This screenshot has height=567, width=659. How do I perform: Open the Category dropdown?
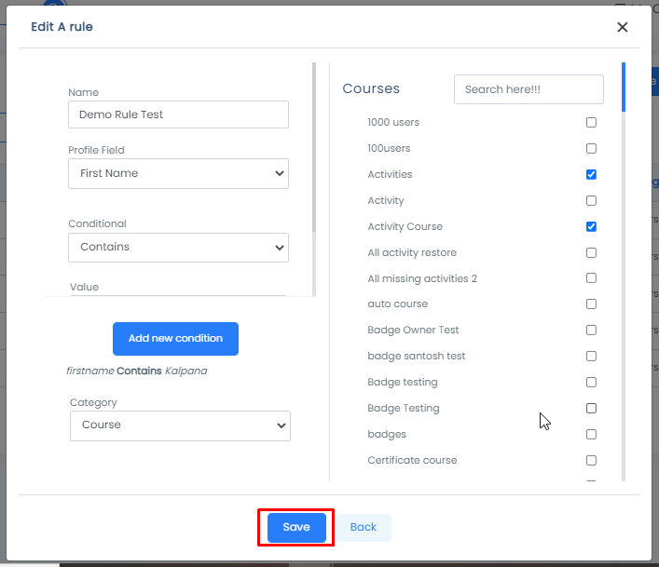[x=180, y=425]
